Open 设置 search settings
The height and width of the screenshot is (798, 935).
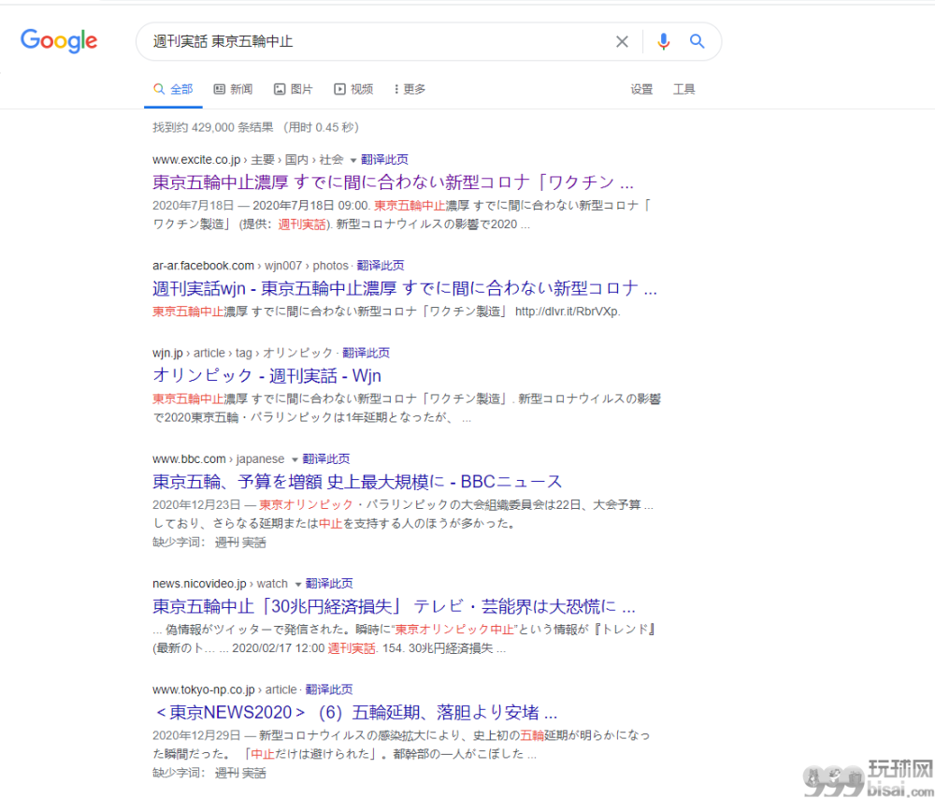point(641,90)
